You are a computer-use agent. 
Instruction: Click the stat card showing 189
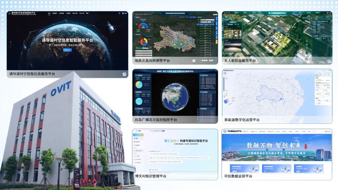pos(244,169)
